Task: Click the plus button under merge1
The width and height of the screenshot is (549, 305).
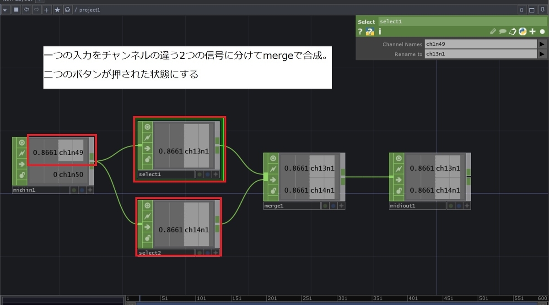Action: [x=342, y=206]
